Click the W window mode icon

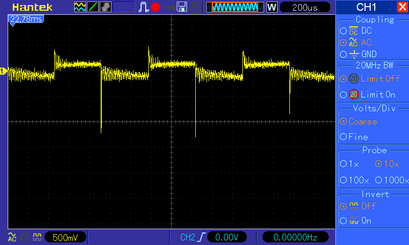pos(271,7)
